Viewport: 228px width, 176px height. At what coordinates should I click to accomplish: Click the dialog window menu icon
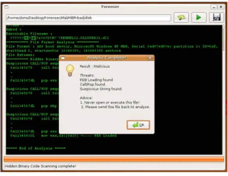coord(63,58)
